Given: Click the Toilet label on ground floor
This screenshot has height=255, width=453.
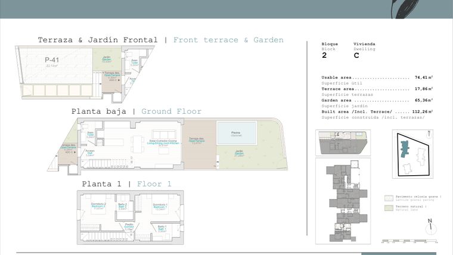Looking at the screenshot, I should (x=91, y=135).
